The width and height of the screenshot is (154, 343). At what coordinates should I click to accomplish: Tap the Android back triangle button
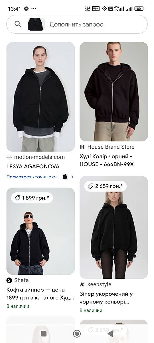[x=110, y=334]
